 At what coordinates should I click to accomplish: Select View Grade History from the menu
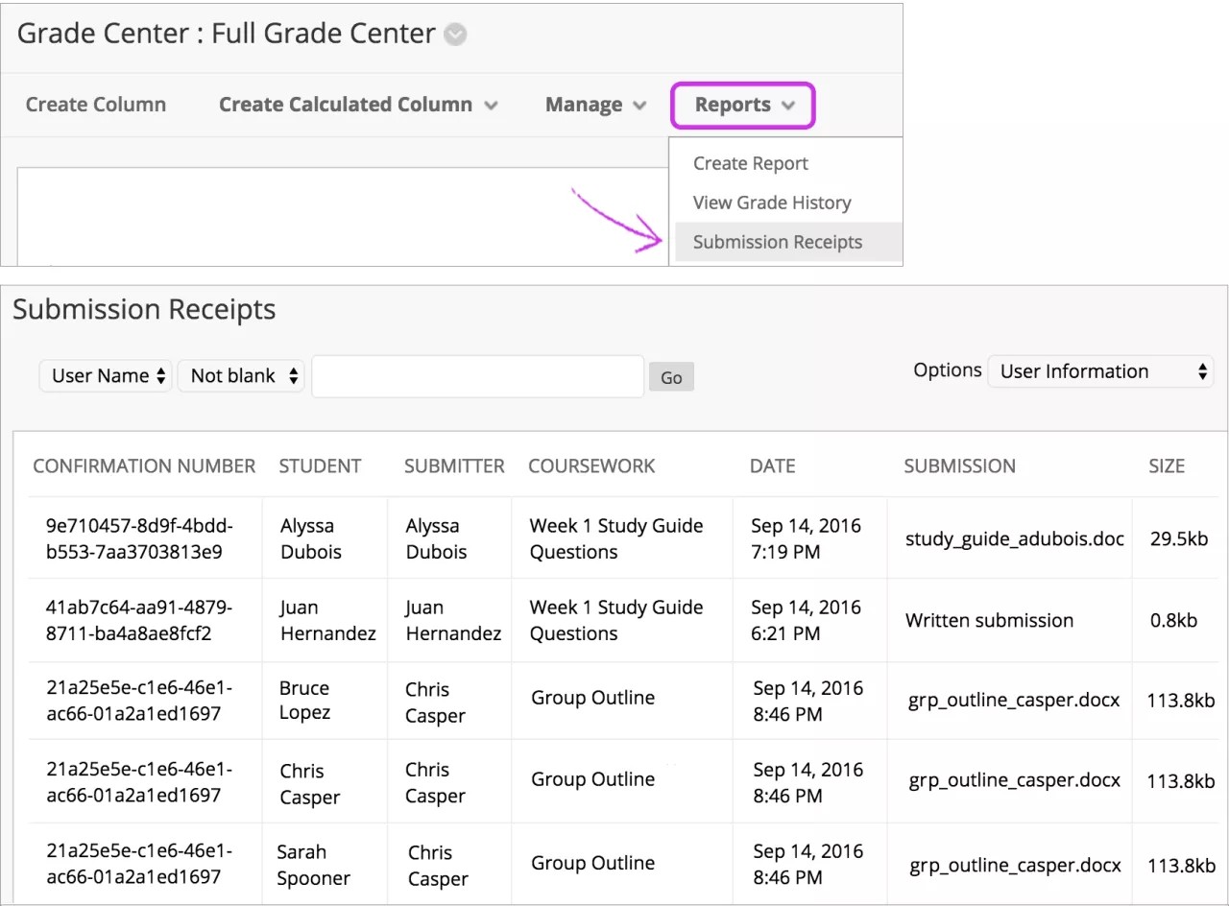(772, 203)
